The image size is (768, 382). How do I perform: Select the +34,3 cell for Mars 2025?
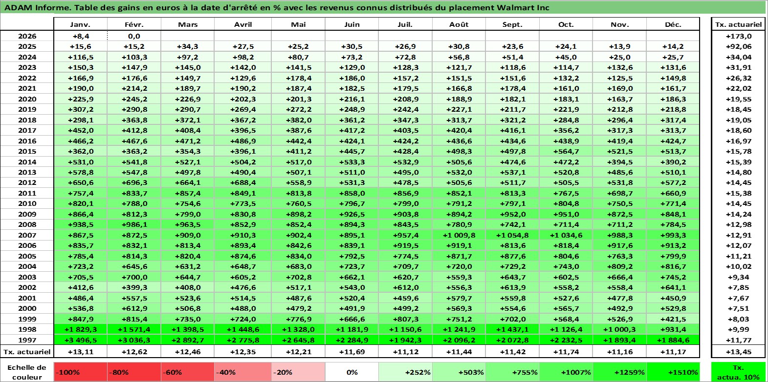pos(188,47)
